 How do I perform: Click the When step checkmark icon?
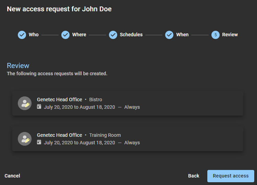click(169, 35)
